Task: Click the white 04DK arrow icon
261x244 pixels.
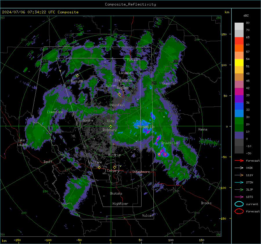Action: (239, 168)
